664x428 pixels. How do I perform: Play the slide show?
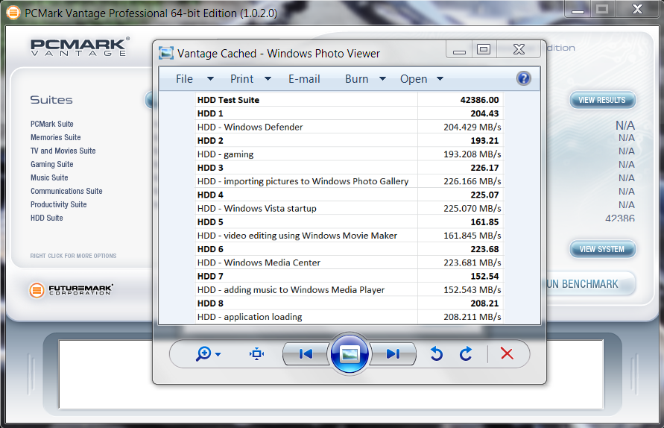[x=350, y=353]
